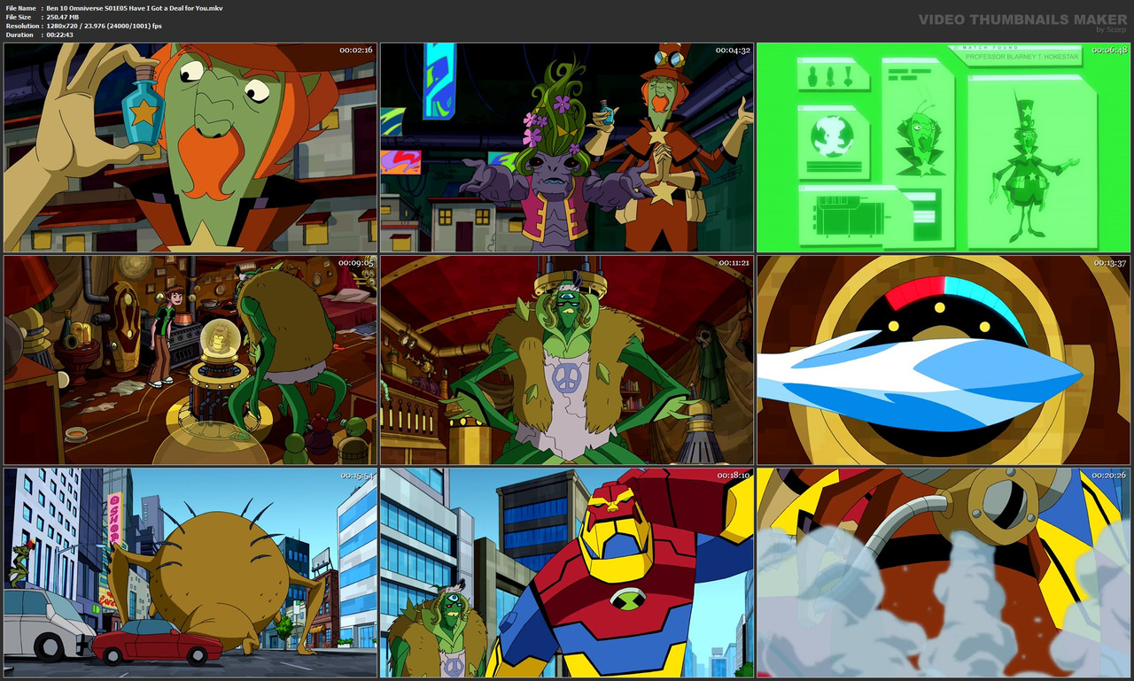Open the hippie alien frame at 00:11:21
This screenshot has height=681, width=1134.
coord(567,360)
